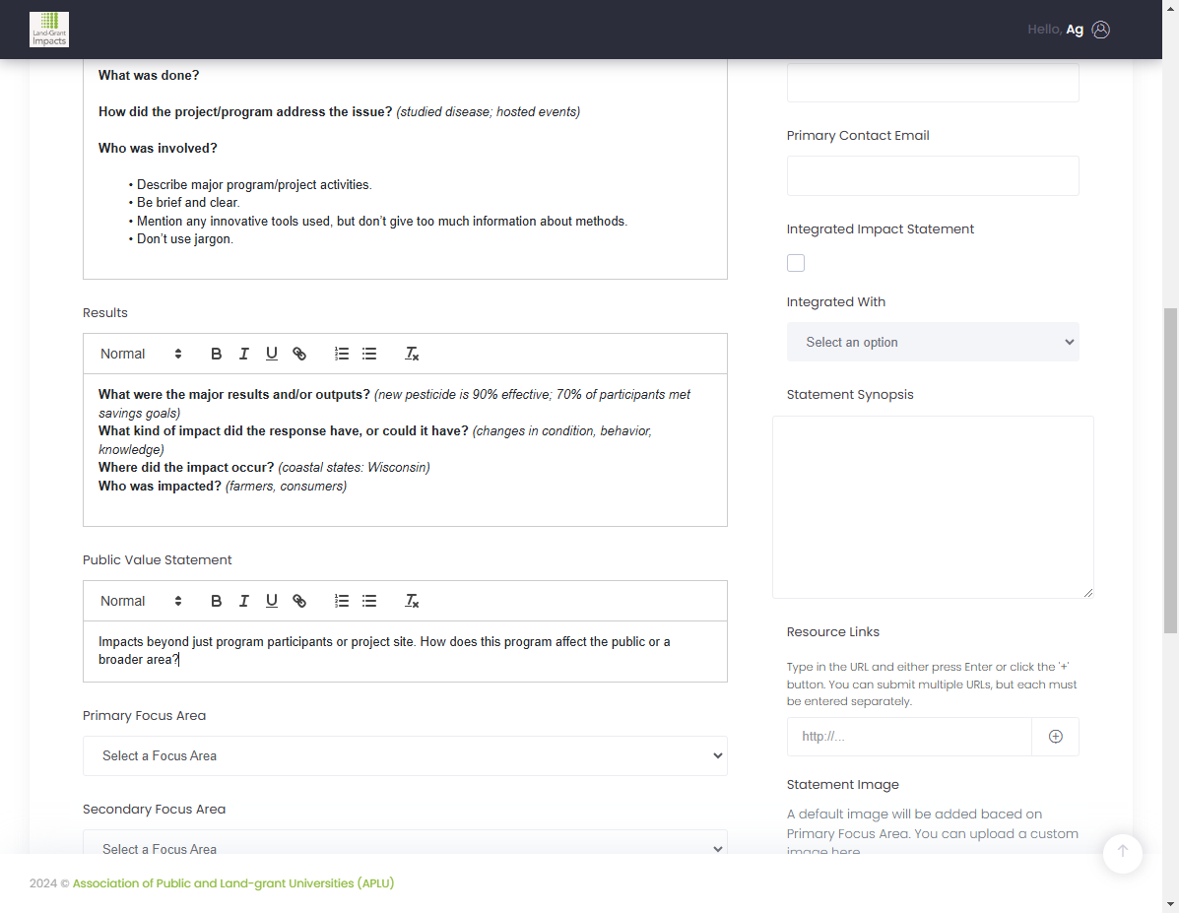Clear formatting in Public Value Statement editor

(x=412, y=601)
